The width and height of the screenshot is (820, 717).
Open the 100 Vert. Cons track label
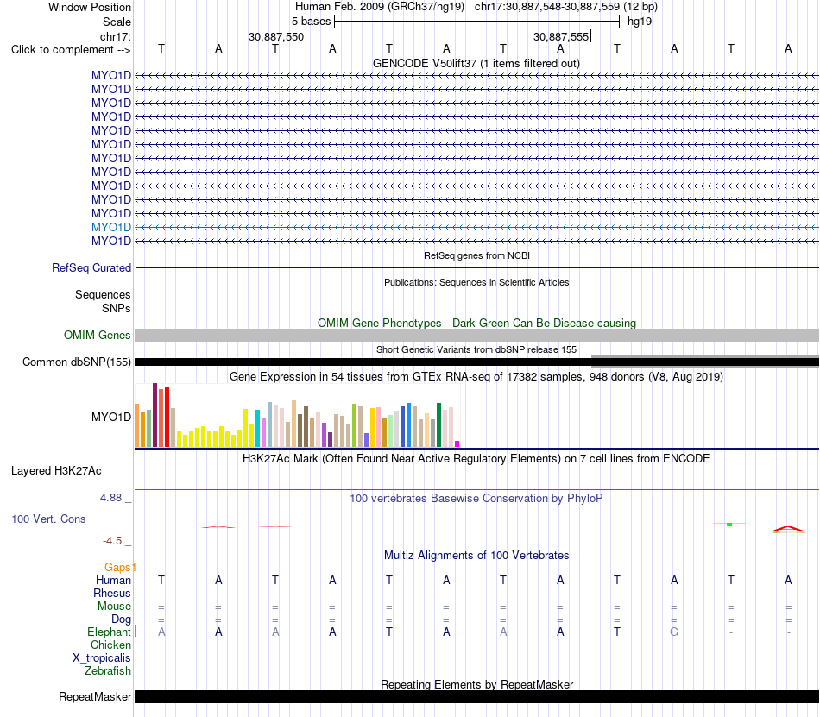click(48, 519)
